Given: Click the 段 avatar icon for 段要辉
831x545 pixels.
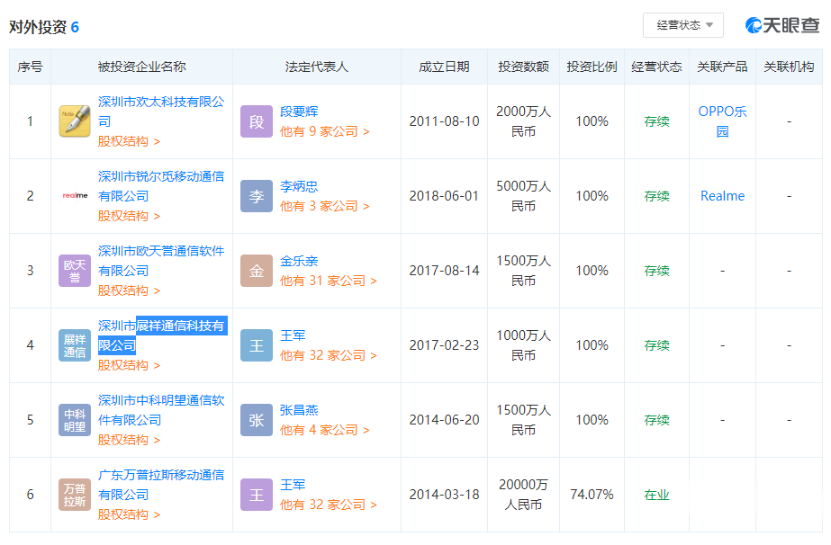Looking at the screenshot, I should 257,121.
